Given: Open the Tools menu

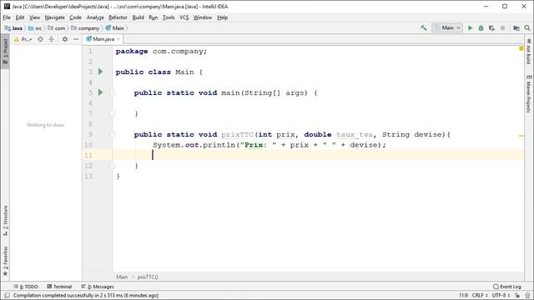Looking at the screenshot, I should pos(169,17).
